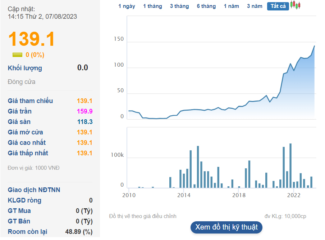Click the Room còn lại percentage

(79, 232)
